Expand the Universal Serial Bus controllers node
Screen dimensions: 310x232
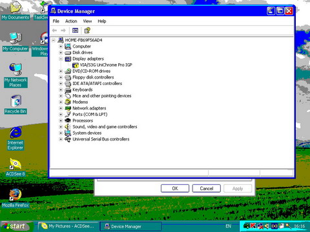click(61, 139)
